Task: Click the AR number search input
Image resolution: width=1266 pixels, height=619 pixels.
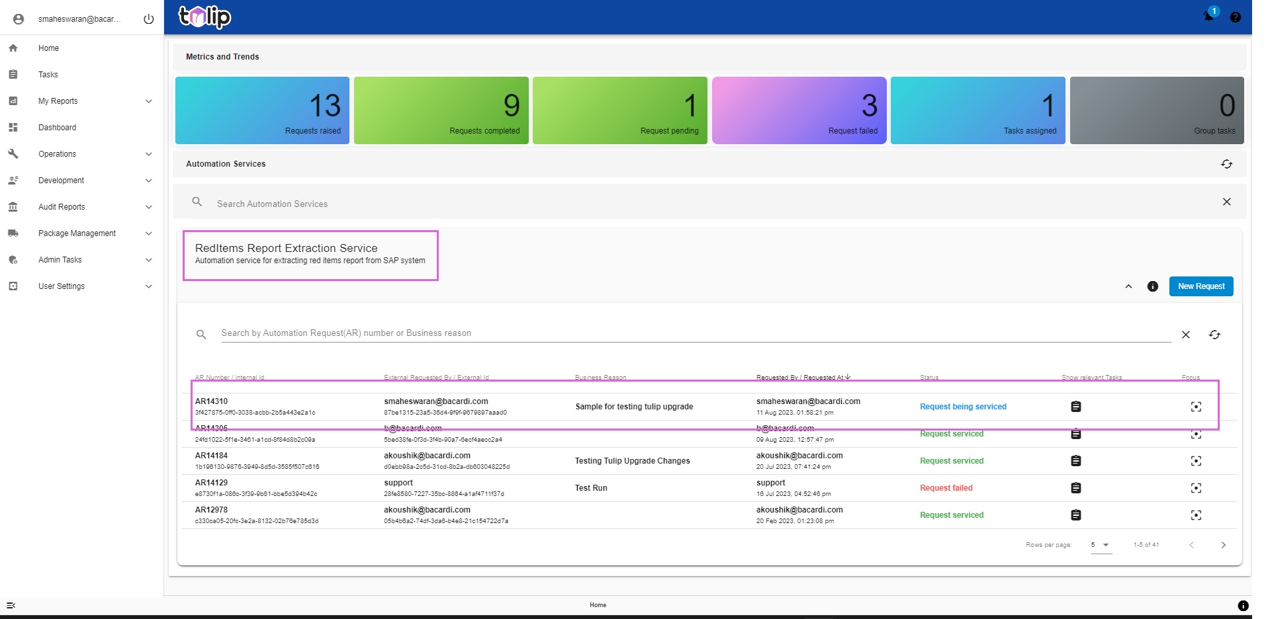Action: click(x=696, y=333)
